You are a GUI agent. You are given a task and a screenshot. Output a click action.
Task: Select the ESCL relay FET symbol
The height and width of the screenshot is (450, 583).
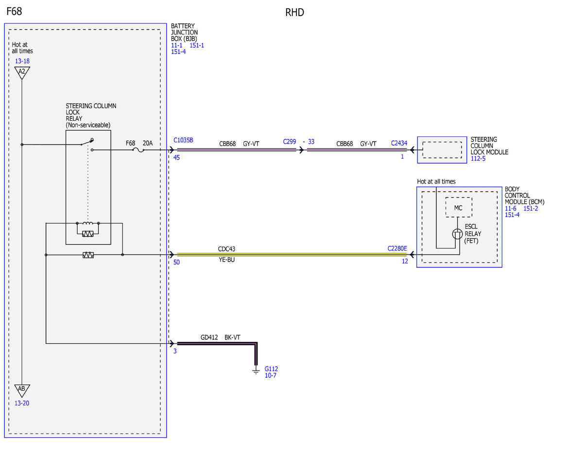coord(457,234)
